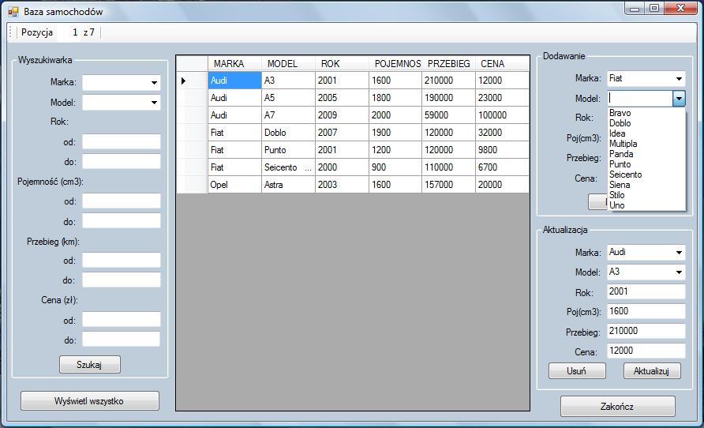Click the Wyświetl wszystko button

[90, 401]
